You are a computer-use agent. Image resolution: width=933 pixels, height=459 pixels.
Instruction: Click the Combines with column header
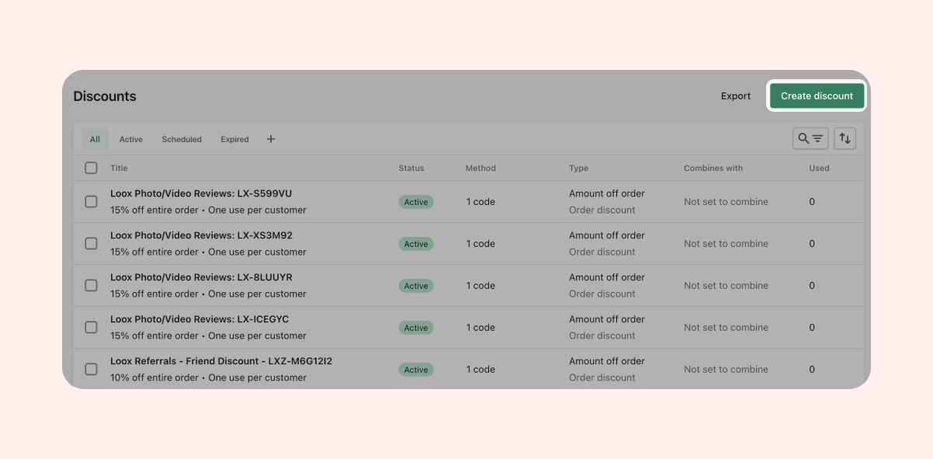coord(713,168)
